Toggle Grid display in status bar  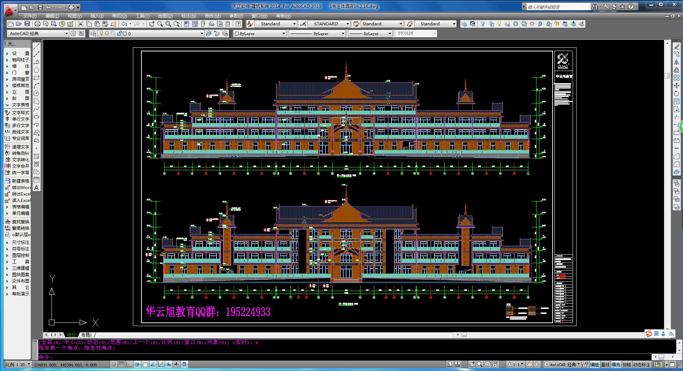coord(121,364)
